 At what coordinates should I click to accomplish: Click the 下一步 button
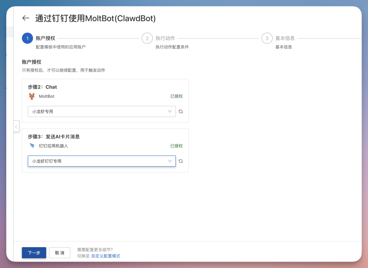point(34,253)
